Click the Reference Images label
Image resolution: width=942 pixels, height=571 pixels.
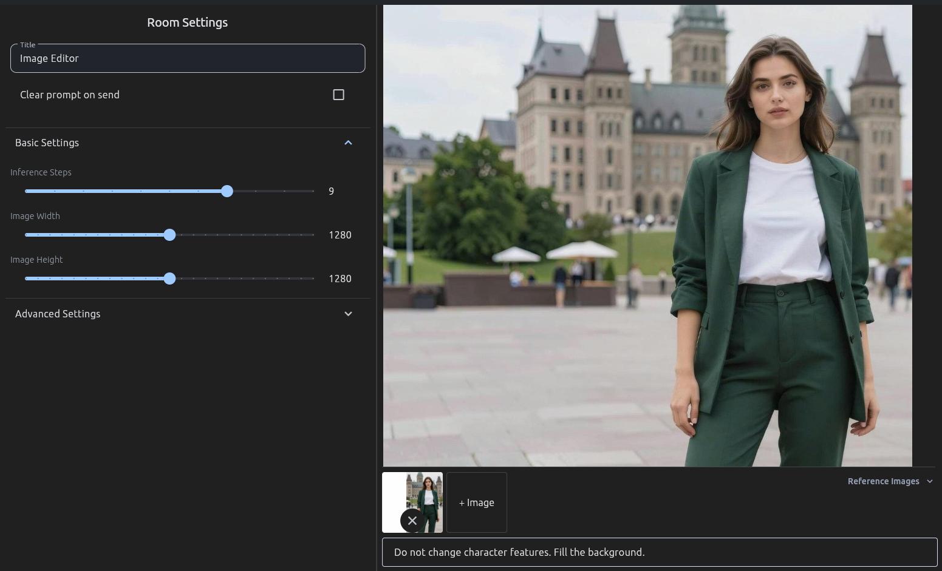883,481
